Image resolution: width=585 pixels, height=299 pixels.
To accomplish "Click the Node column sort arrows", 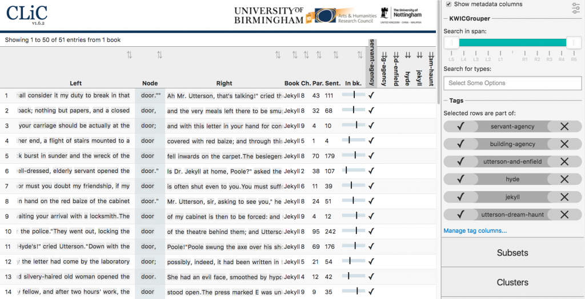I will [x=160, y=55].
